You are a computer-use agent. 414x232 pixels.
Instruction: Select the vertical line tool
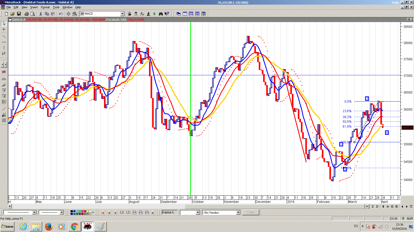pyautogui.click(x=4, y=48)
